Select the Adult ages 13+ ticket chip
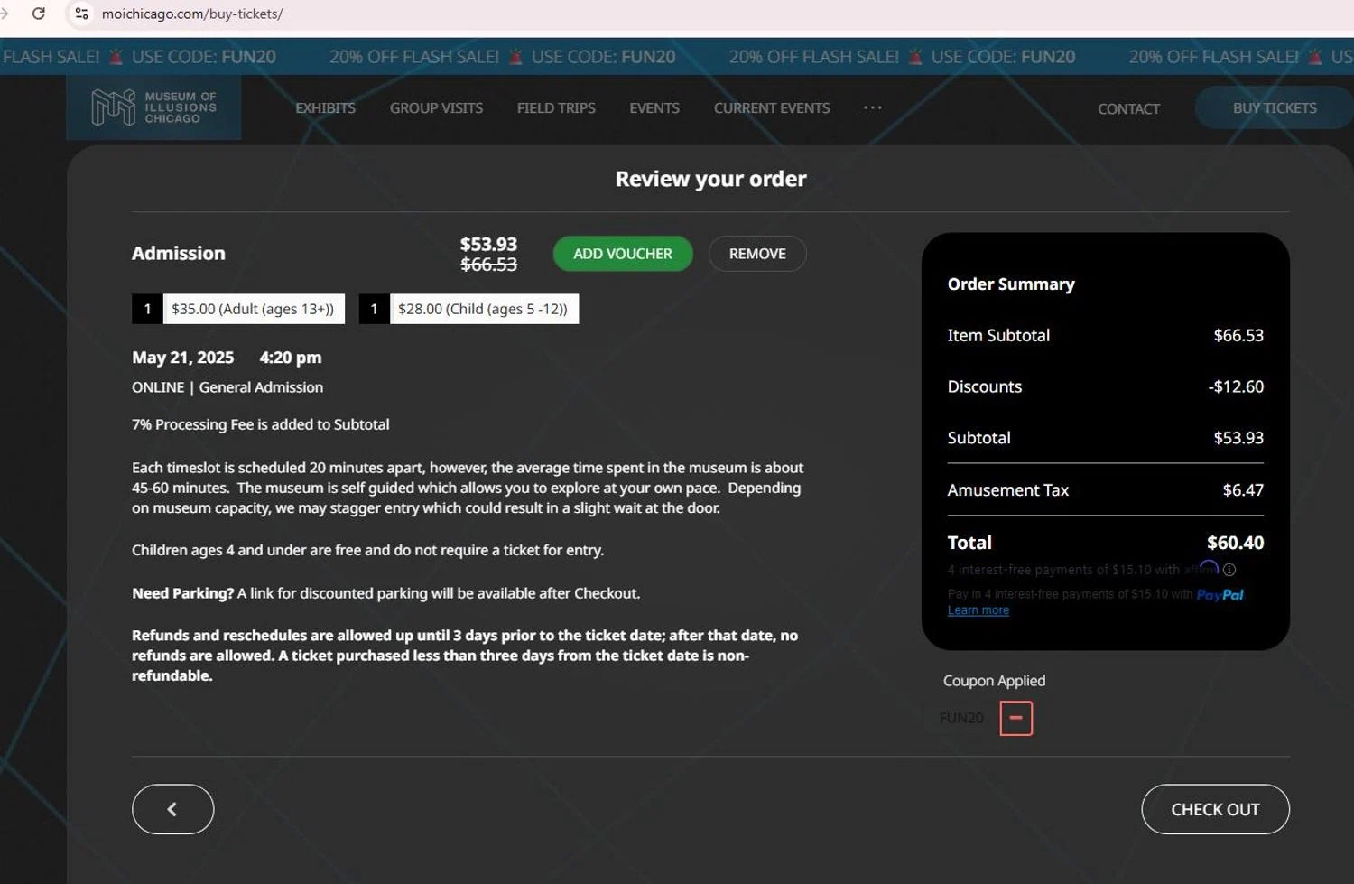1354x884 pixels. pyautogui.click(x=238, y=309)
